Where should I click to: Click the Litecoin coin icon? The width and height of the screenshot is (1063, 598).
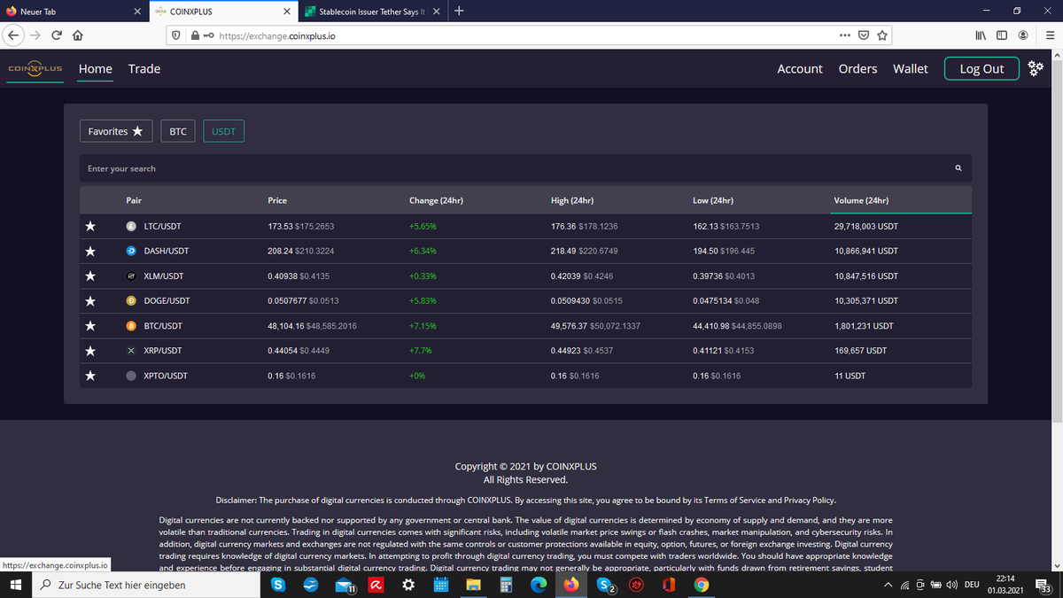(131, 226)
